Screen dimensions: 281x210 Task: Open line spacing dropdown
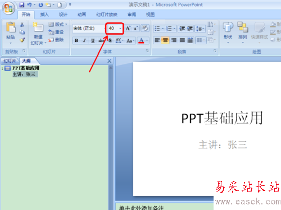(x=200, y=29)
